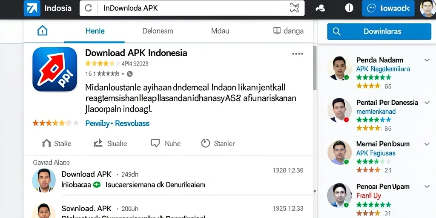This screenshot has width=436, height=218.
Task: Switch to the Delonesm tab
Action: click(158, 31)
